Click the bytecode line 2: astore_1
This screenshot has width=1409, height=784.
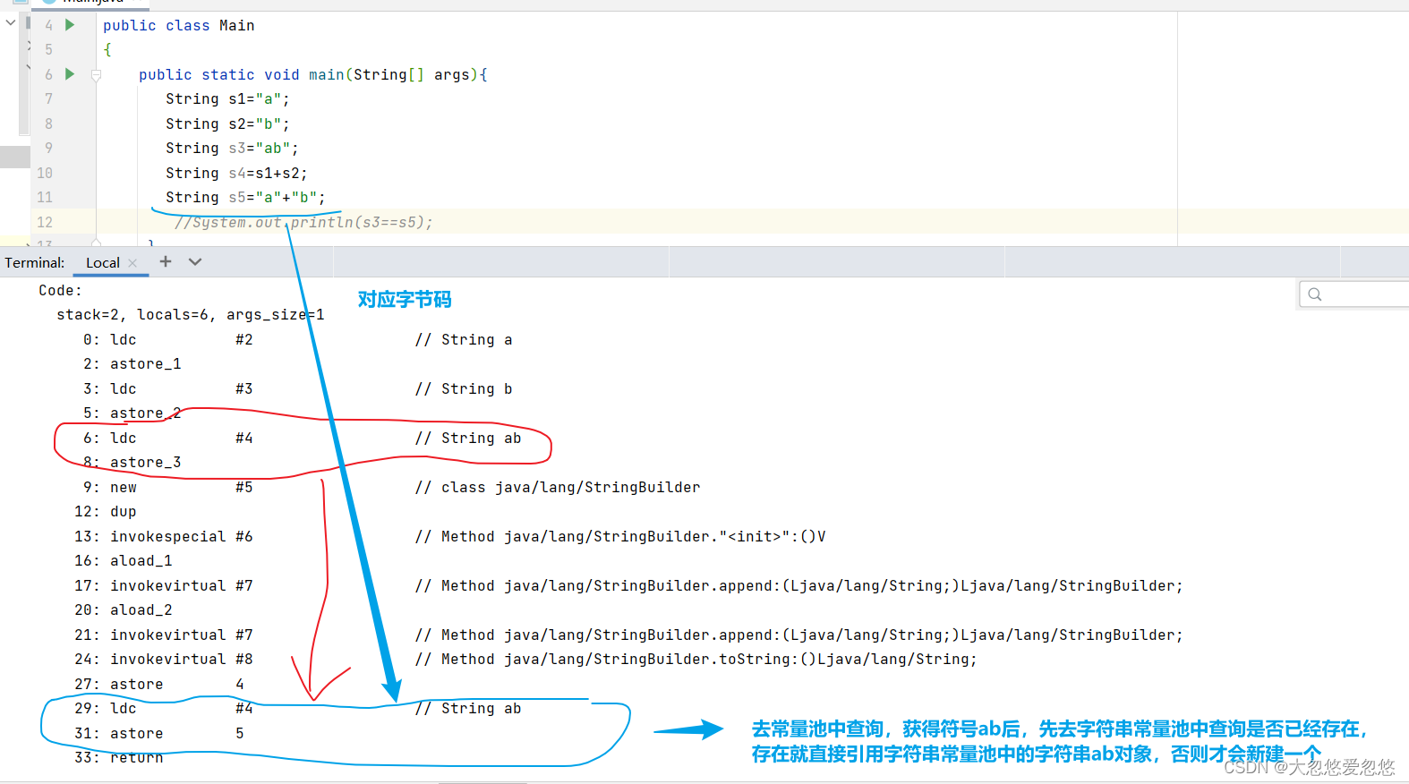132,363
